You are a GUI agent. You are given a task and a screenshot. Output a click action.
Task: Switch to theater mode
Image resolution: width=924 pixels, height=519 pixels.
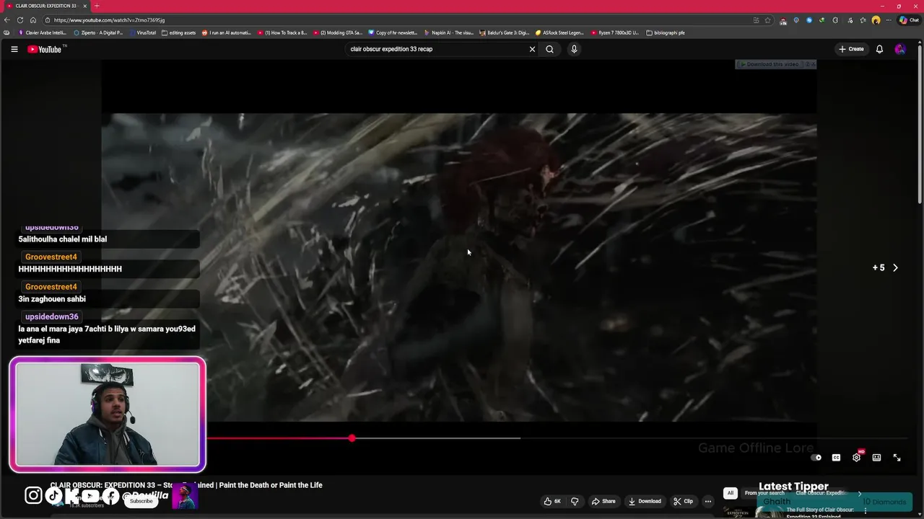tap(876, 458)
